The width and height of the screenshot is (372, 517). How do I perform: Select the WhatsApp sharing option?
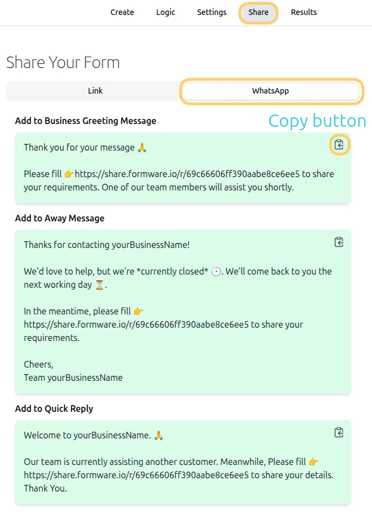pos(271,91)
